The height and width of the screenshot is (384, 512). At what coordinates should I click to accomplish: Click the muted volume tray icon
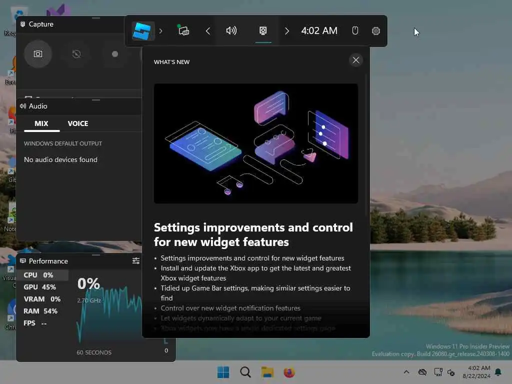[451, 372]
